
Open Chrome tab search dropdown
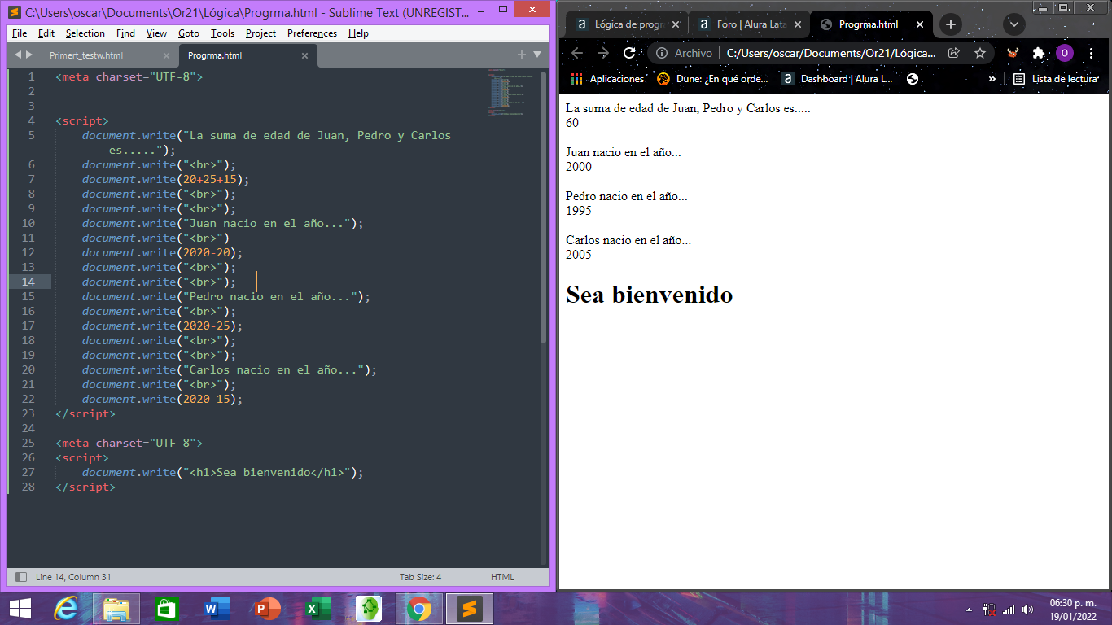coord(1014,24)
